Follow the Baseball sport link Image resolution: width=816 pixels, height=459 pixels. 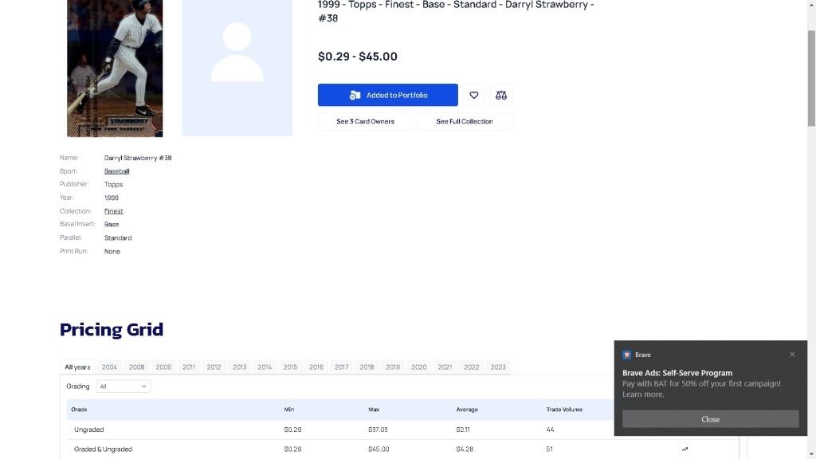click(116, 171)
